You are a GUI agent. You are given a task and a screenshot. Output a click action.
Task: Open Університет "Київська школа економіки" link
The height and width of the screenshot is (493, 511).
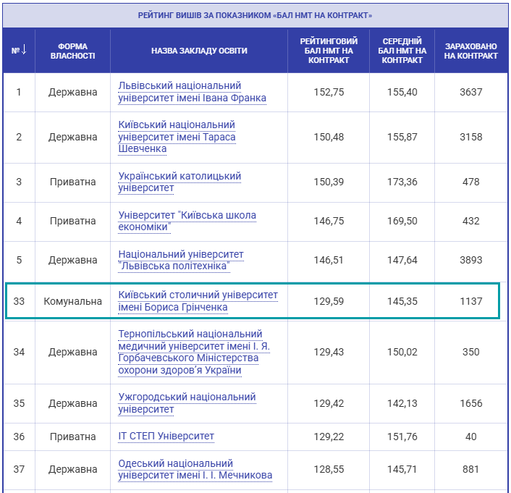187,221
